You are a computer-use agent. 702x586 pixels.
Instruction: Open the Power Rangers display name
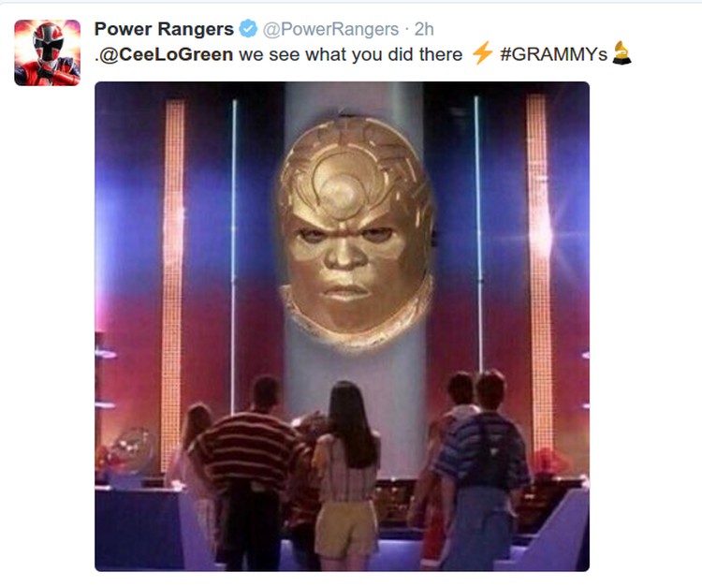pyautogui.click(x=164, y=29)
